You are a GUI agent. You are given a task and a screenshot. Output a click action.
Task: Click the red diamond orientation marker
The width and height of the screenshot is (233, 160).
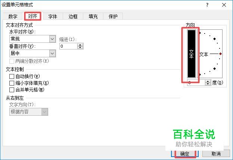(221, 54)
